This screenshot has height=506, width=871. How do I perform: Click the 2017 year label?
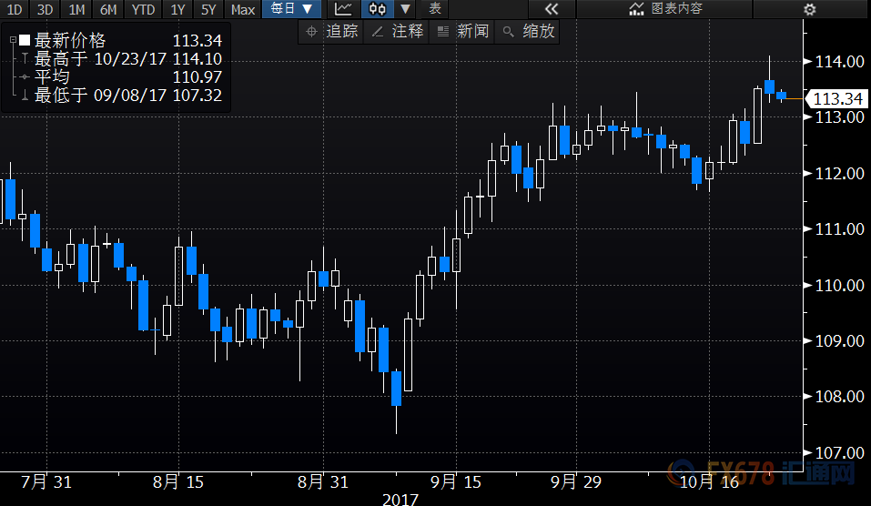(x=400, y=500)
